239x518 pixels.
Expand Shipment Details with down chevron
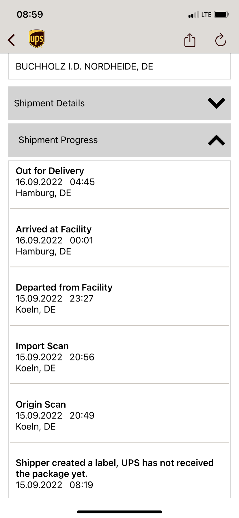pyautogui.click(x=216, y=103)
